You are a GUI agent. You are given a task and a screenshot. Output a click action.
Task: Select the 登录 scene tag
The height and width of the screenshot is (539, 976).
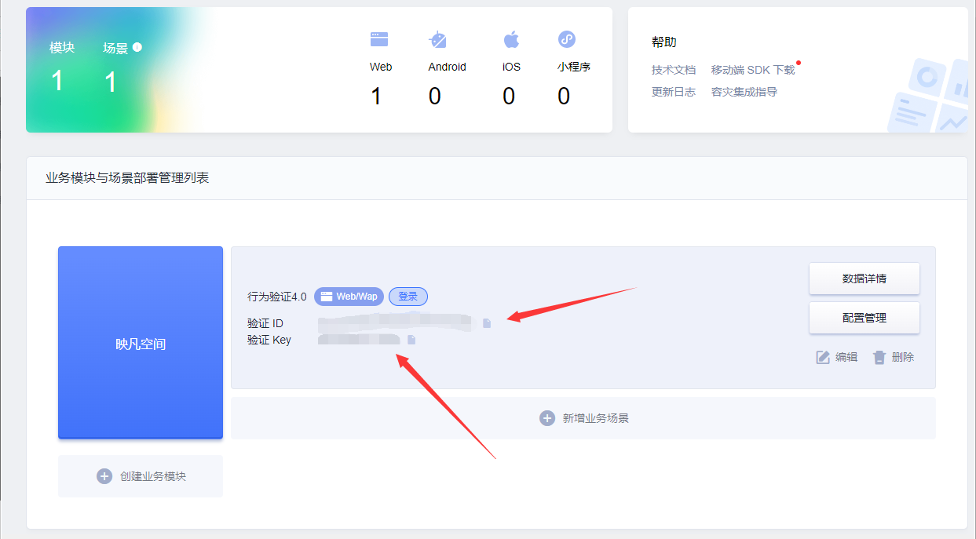point(408,297)
